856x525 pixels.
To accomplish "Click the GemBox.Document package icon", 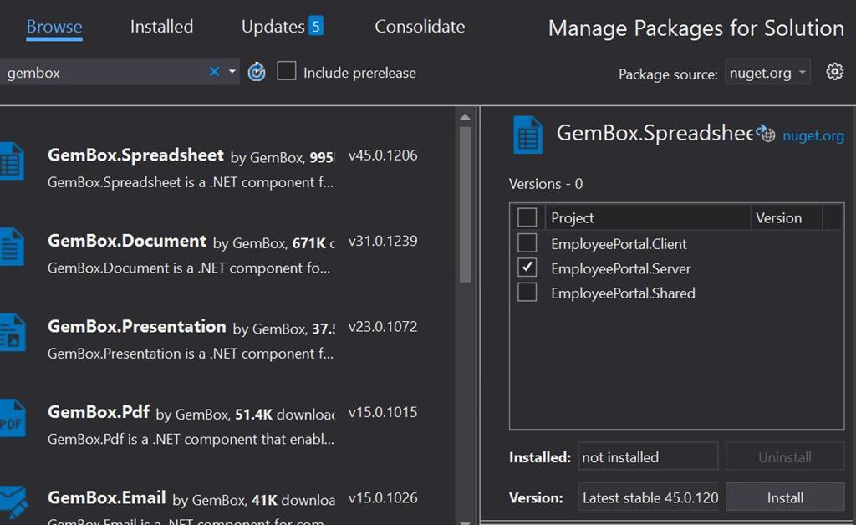I will coord(12,247).
